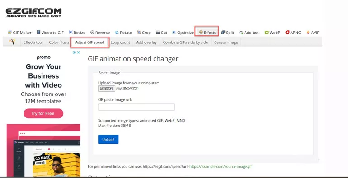Click the Grow Your Business with Video headline

[43, 76]
